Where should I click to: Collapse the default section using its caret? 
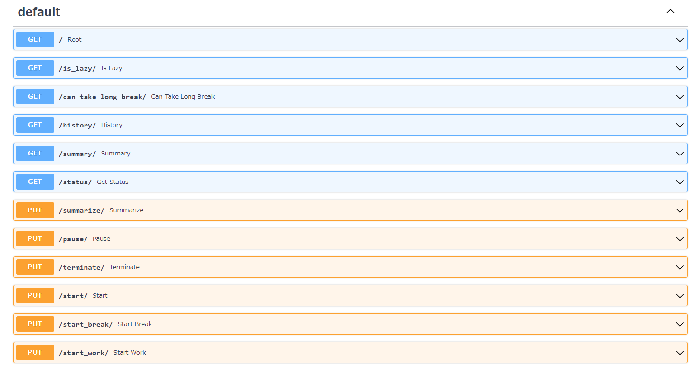[x=670, y=12]
